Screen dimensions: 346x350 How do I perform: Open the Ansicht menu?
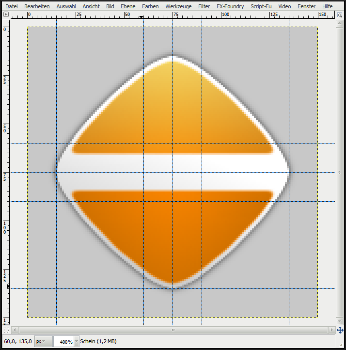tap(91, 6)
